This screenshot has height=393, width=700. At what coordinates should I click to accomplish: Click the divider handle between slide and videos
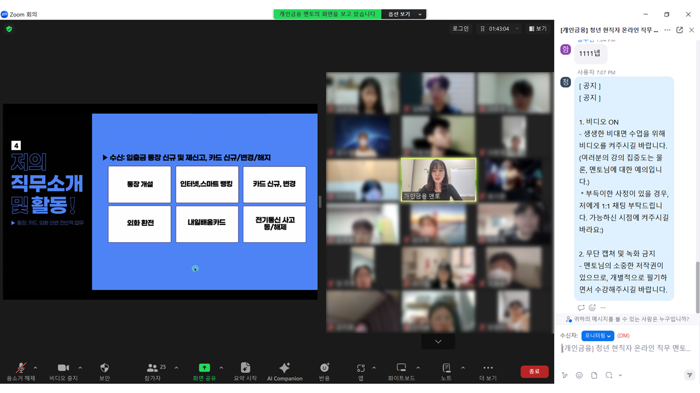tap(320, 202)
